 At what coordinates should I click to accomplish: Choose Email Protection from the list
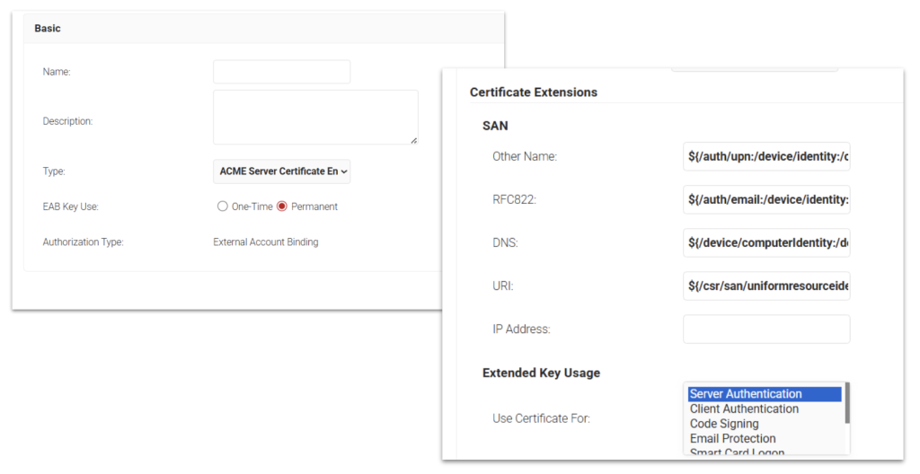click(732, 439)
